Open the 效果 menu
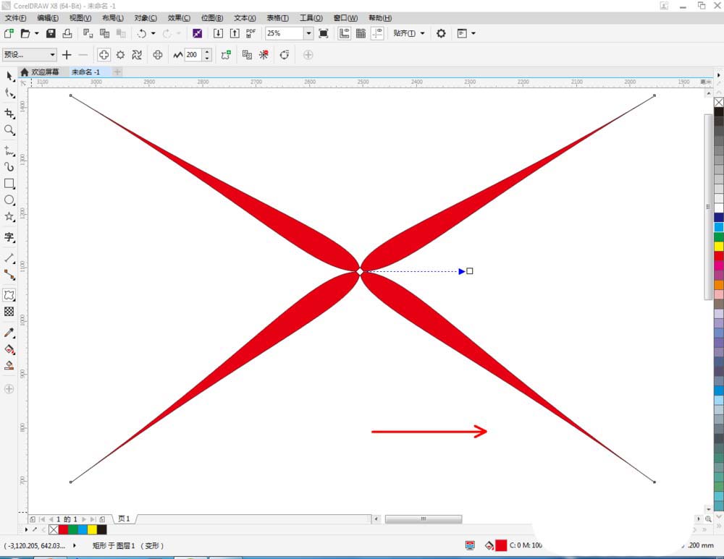 (178, 18)
